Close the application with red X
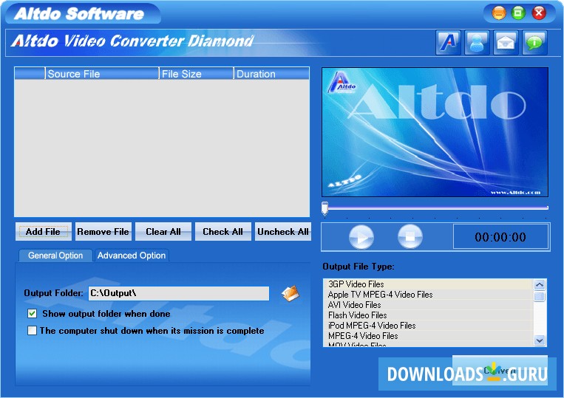This screenshot has height=398, width=564. click(539, 13)
